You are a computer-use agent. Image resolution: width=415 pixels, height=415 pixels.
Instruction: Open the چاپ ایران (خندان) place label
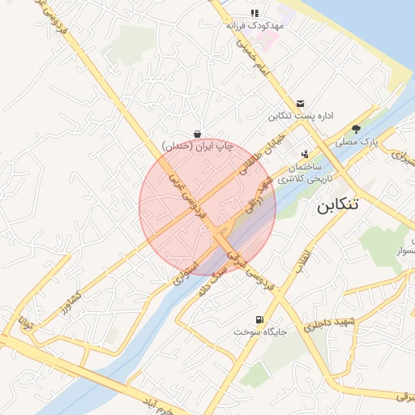(198, 147)
